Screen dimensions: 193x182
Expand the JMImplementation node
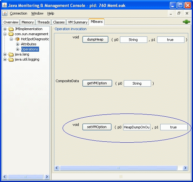coord(5,29)
